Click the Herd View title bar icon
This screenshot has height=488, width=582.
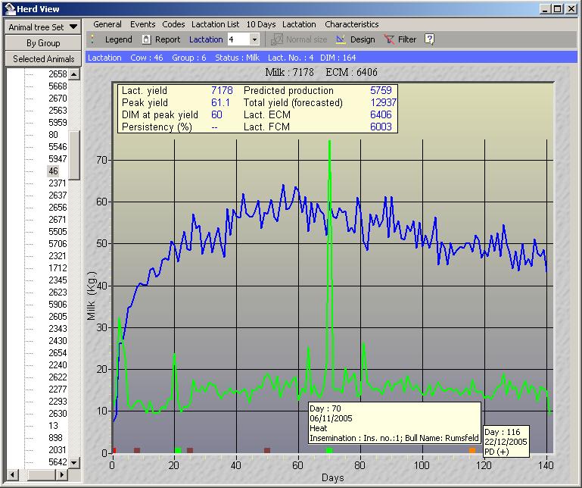pos(9,8)
